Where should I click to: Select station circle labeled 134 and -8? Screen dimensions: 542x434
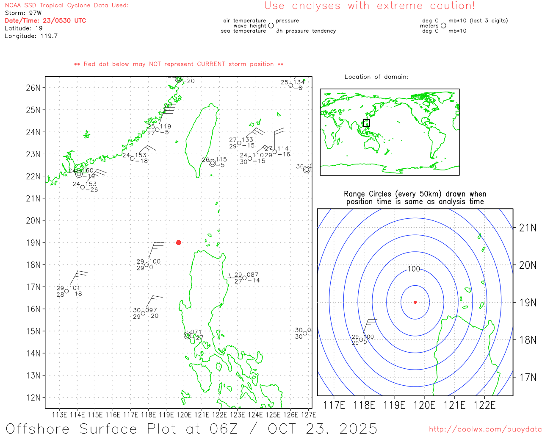pyautogui.click(x=290, y=85)
